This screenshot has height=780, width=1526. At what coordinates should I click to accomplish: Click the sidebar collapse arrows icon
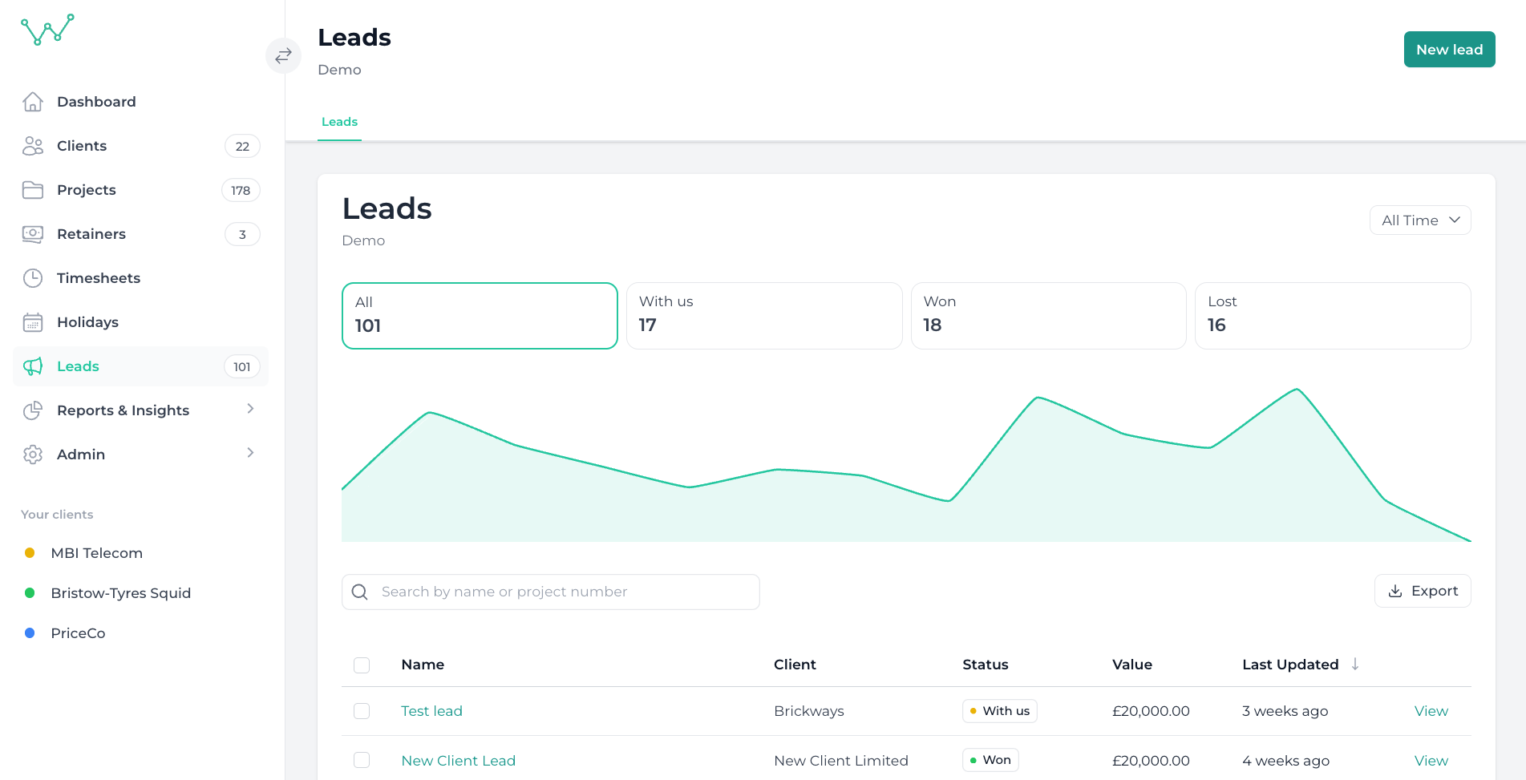click(x=283, y=56)
